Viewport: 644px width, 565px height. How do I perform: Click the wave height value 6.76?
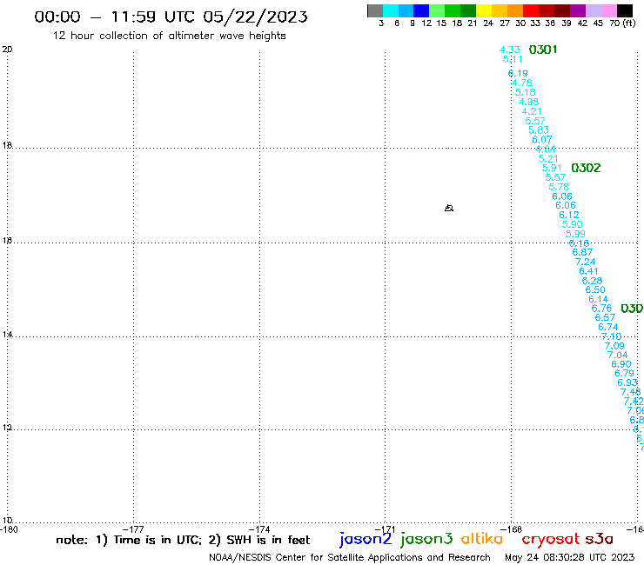click(601, 309)
